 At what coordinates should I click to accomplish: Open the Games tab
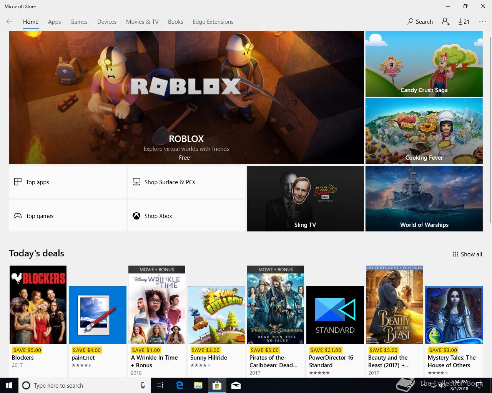coord(79,22)
